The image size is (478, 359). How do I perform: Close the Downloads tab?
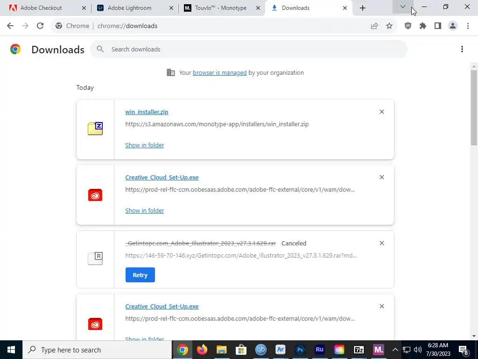pos(345,8)
